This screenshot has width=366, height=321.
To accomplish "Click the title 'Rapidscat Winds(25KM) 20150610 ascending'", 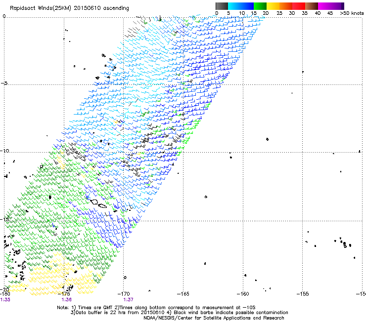I will (x=69, y=8).
